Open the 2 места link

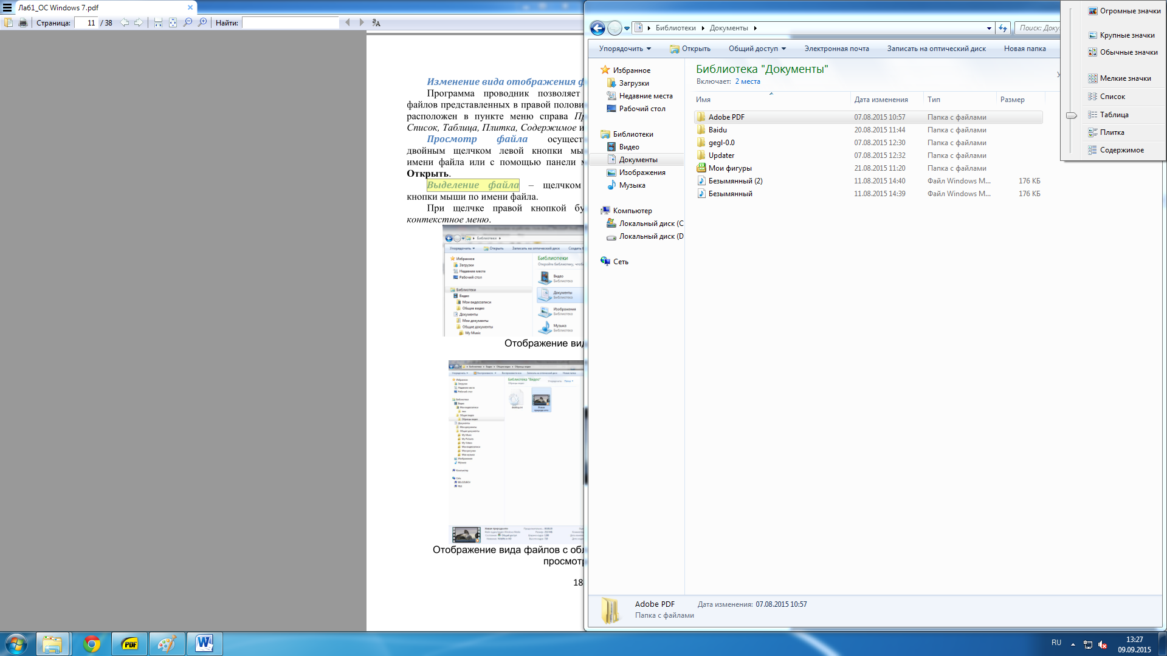coord(748,81)
